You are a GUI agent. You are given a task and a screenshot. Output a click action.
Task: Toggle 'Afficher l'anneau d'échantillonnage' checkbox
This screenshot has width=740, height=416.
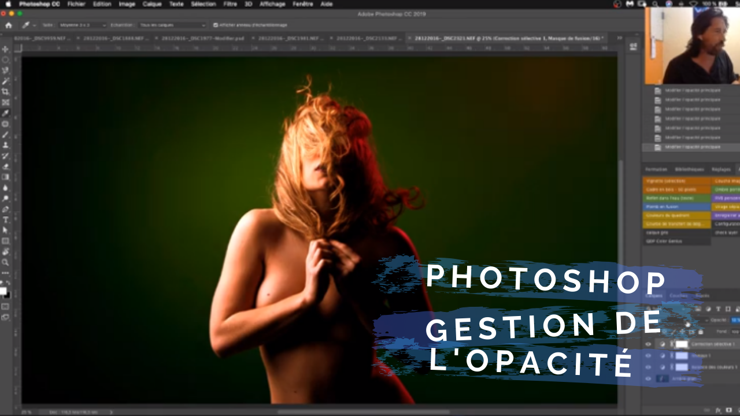[x=216, y=25]
